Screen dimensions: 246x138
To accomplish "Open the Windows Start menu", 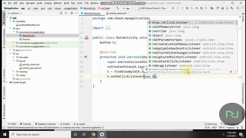I will tap(5, 135).
